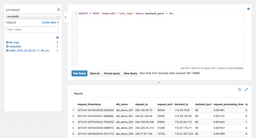Click the elb_name column header
Screen dimensions: 256x138
[122, 104]
